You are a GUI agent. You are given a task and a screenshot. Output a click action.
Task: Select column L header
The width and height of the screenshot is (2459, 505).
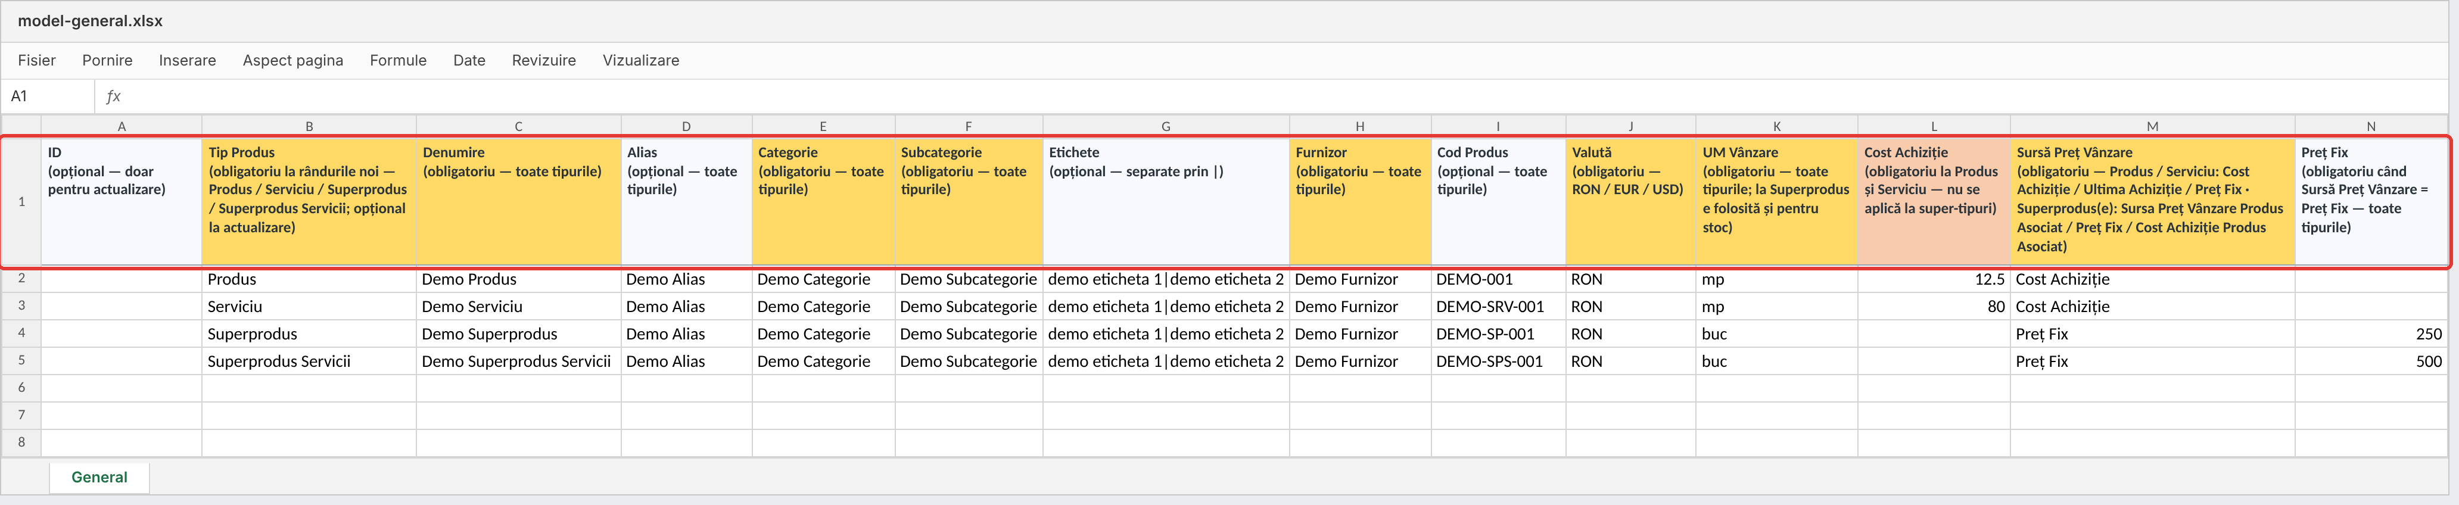click(x=1934, y=126)
